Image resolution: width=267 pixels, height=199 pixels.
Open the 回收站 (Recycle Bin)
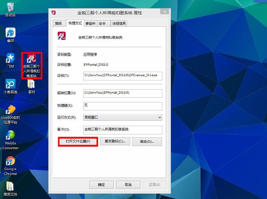coord(10,7)
